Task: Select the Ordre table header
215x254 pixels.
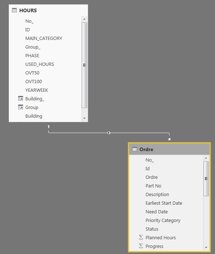Action: (x=169, y=149)
